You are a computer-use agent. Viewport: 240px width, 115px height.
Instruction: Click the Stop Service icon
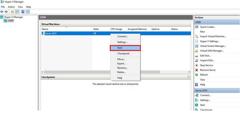[x=197, y=65]
